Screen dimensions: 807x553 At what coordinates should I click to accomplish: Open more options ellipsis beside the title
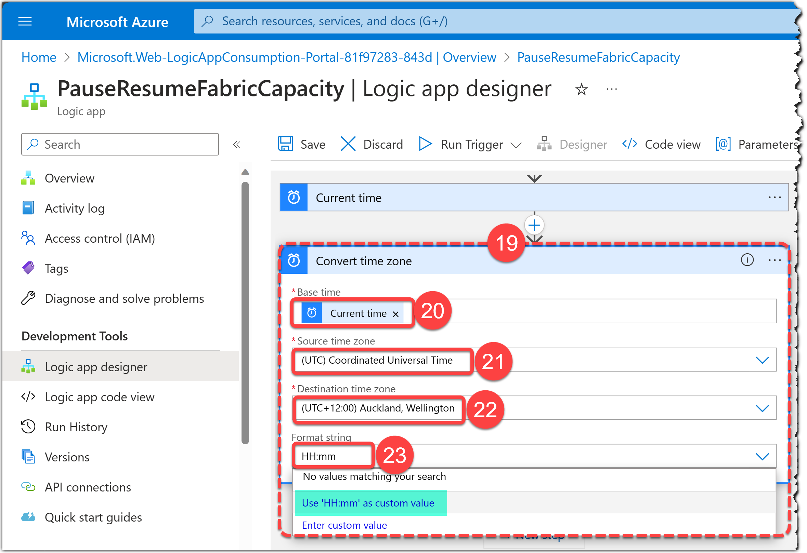coord(612,89)
